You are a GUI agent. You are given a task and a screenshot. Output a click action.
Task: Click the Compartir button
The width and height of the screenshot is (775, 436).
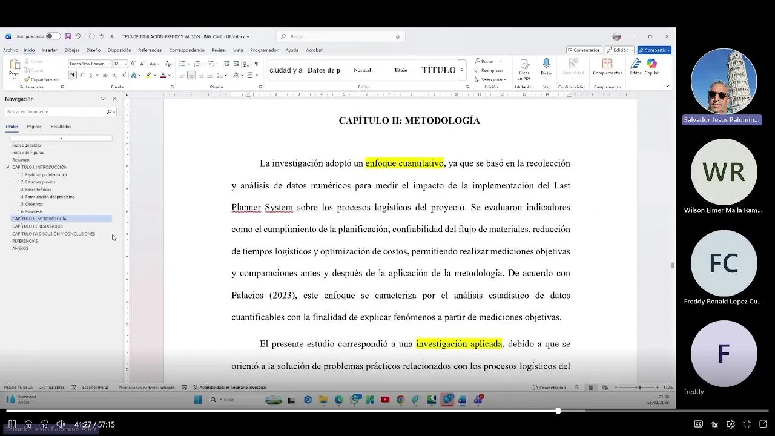tap(654, 50)
